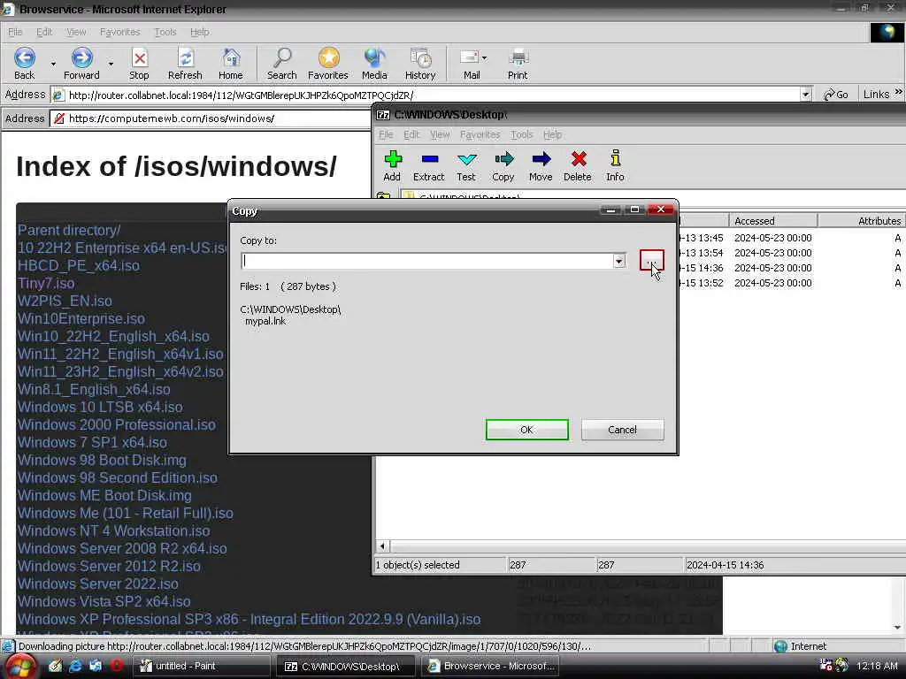Click the Accessed column header in 7-Zip
The width and height of the screenshot is (906, 679).
[x=772, y=220]
